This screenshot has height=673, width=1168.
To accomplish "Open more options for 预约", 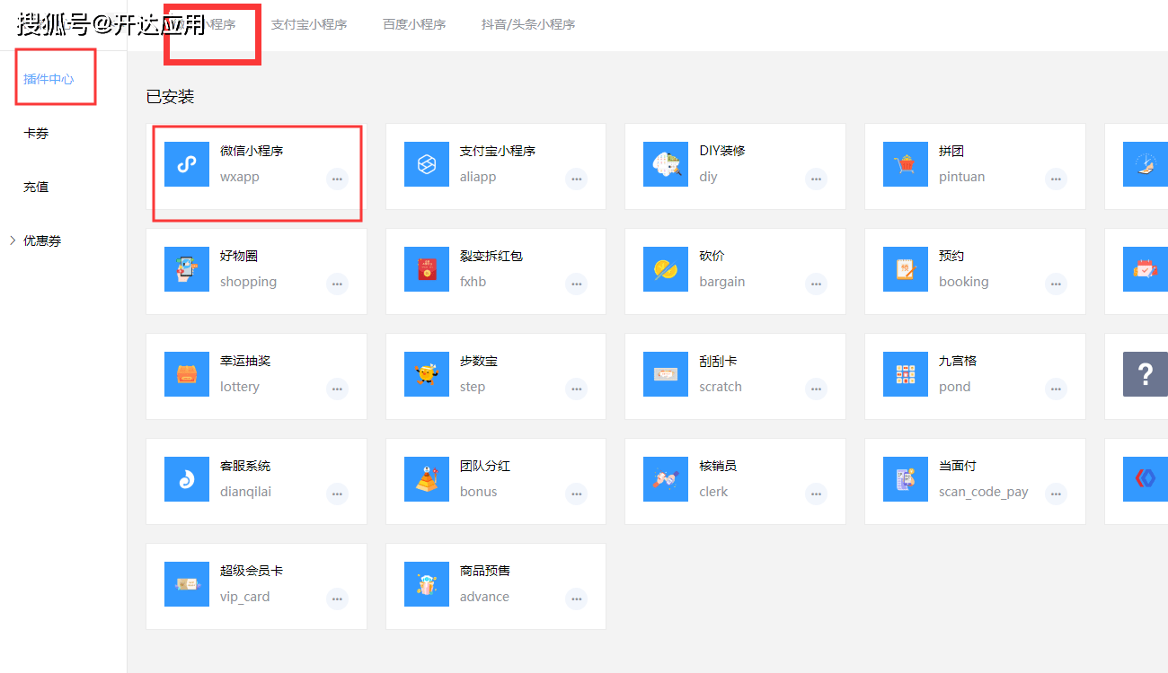I will click(x=1056, y=284).
